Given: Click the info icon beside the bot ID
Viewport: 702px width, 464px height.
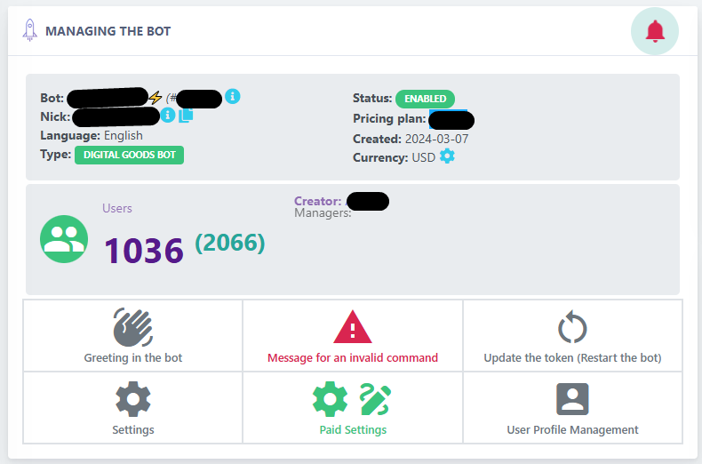Looking at the screenshot, I should (233, 96).
